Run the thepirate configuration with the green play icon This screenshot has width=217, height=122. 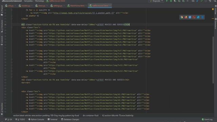[167, 1]
